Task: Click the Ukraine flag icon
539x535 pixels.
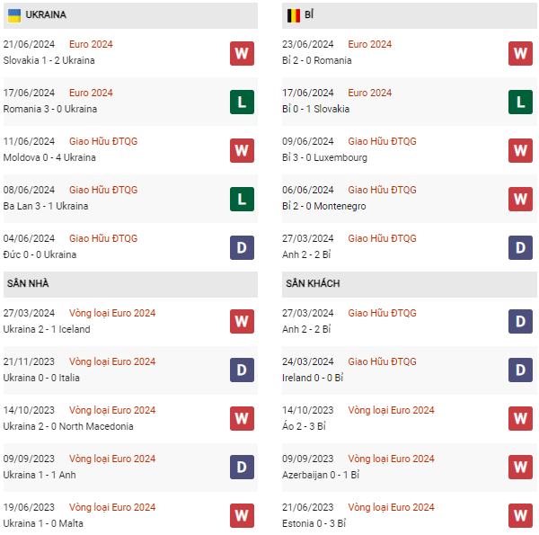Action: click(14, 15)
